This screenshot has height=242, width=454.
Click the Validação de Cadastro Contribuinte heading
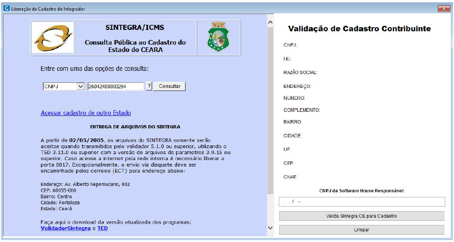point(359,29)
